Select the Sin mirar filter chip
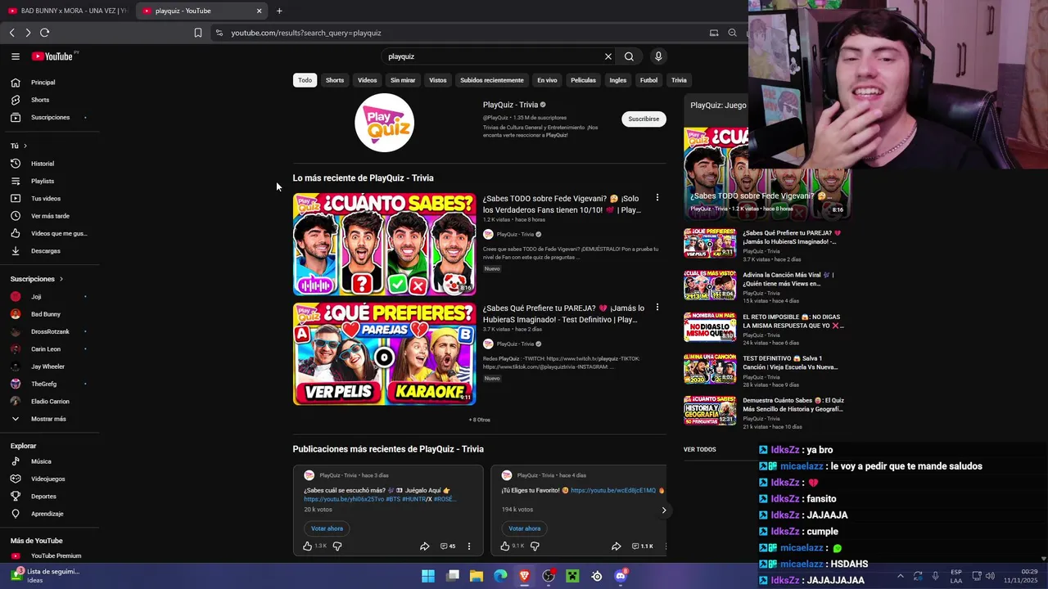The height and width of the screenshot is (589, 1048). 403,80
